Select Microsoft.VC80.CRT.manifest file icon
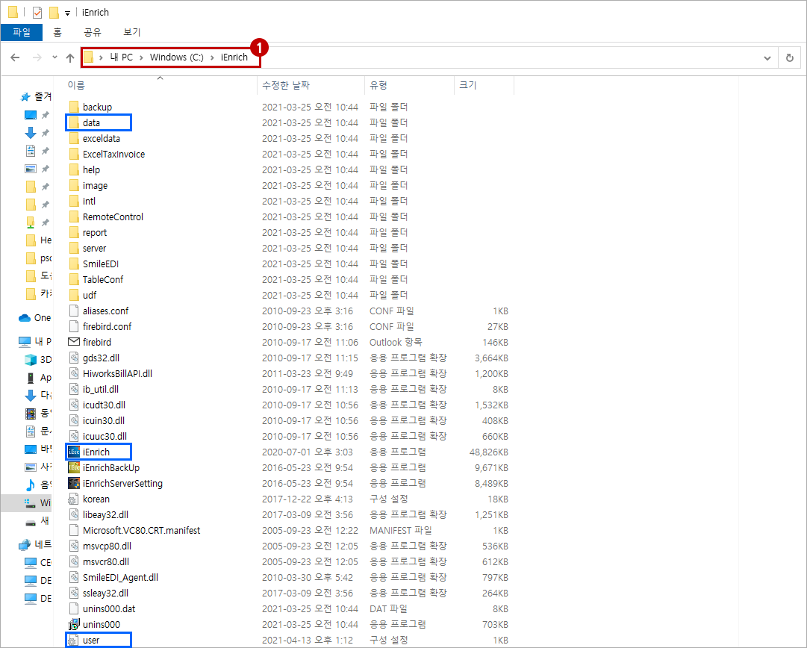 (74, 530)
